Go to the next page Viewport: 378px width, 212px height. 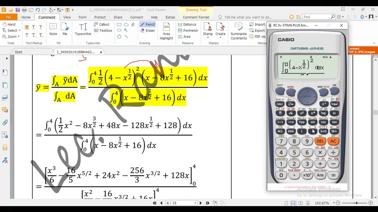pyautogui.click(x=201, y=203)
